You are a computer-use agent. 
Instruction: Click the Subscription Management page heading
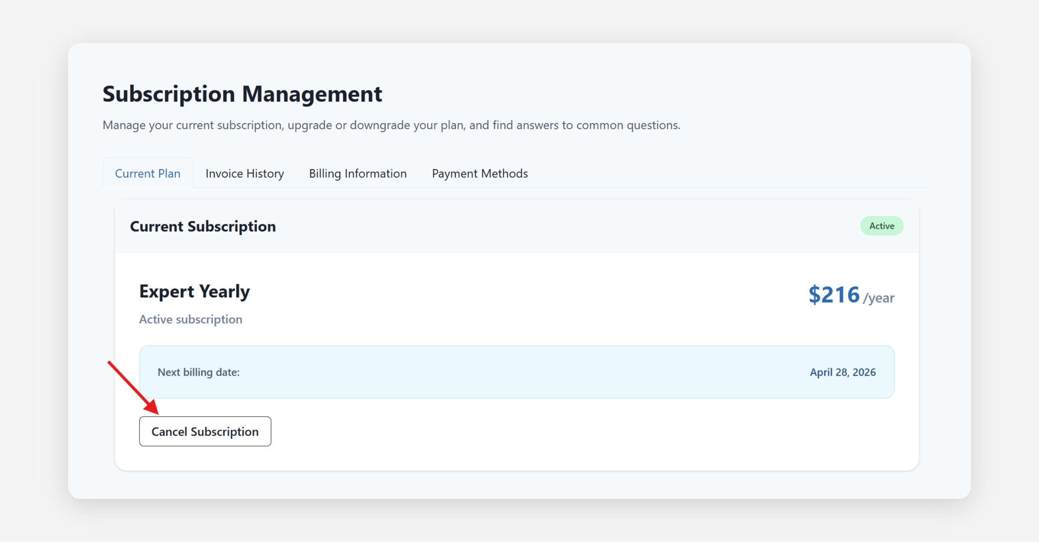(242, 94)
